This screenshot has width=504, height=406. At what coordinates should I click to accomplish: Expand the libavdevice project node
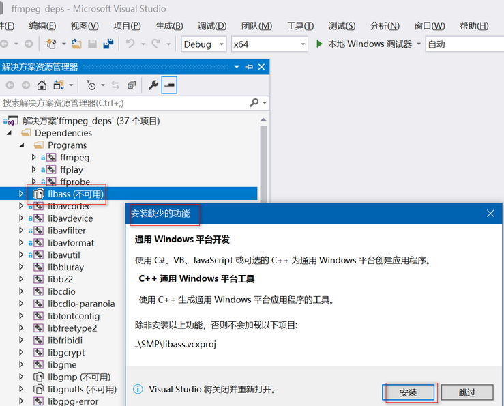click(21, 218)
